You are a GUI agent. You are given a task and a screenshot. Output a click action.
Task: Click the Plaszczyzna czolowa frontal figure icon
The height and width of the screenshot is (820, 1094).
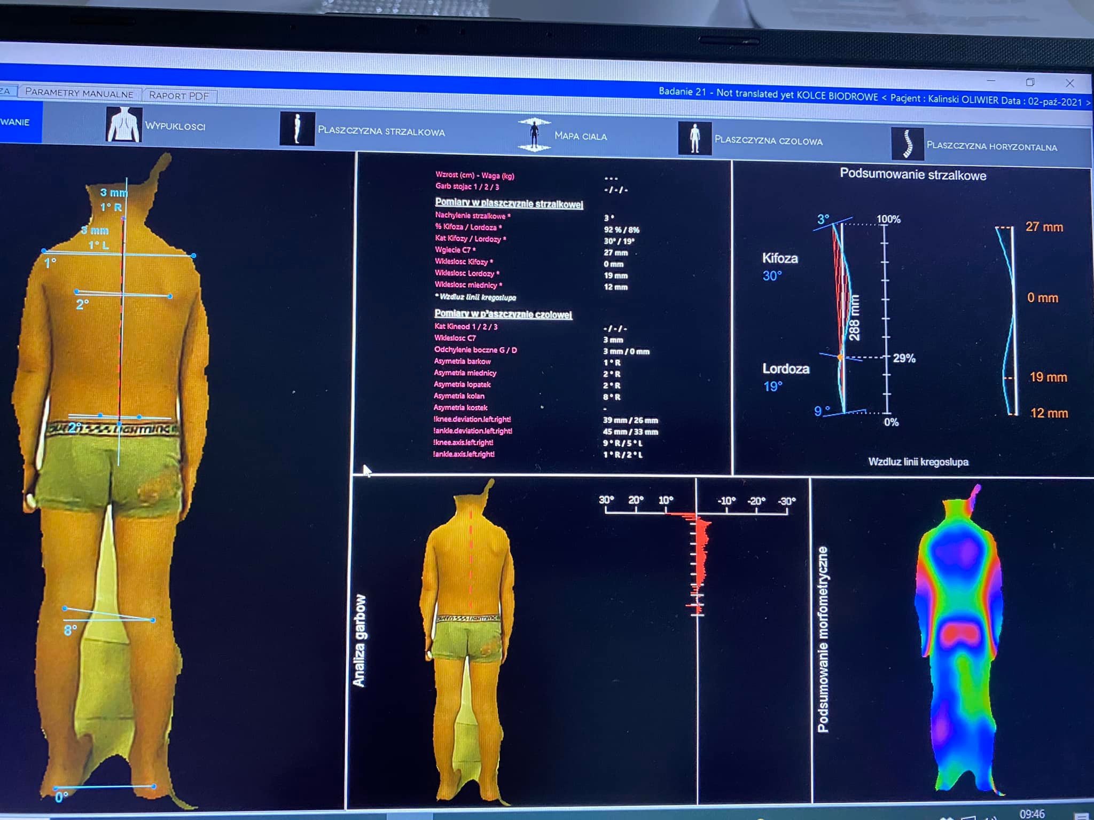click(694, 138)
